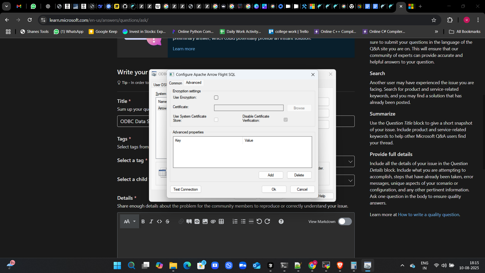485x273 pixels.
Task: Create a numbered list in the editor
Action: coord(235,221)
